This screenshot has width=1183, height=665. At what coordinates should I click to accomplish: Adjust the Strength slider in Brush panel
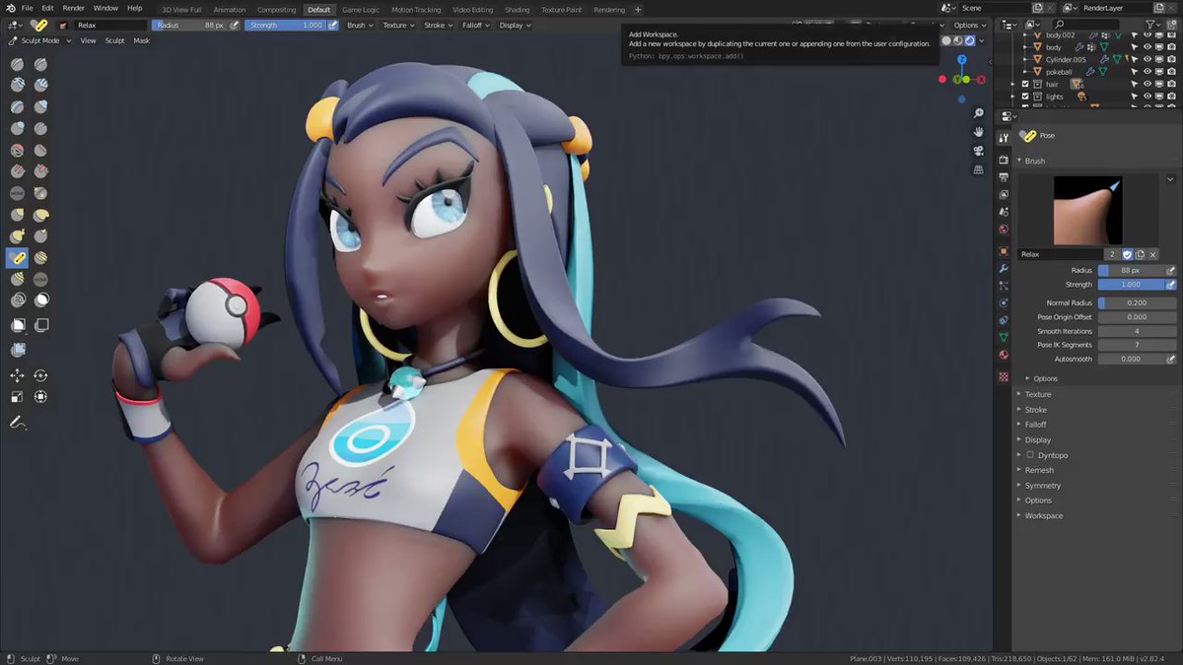(1131, 285)
